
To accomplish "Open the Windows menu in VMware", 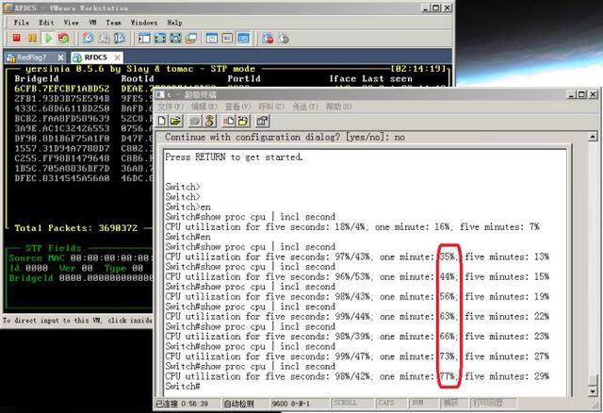I will 144,23.
